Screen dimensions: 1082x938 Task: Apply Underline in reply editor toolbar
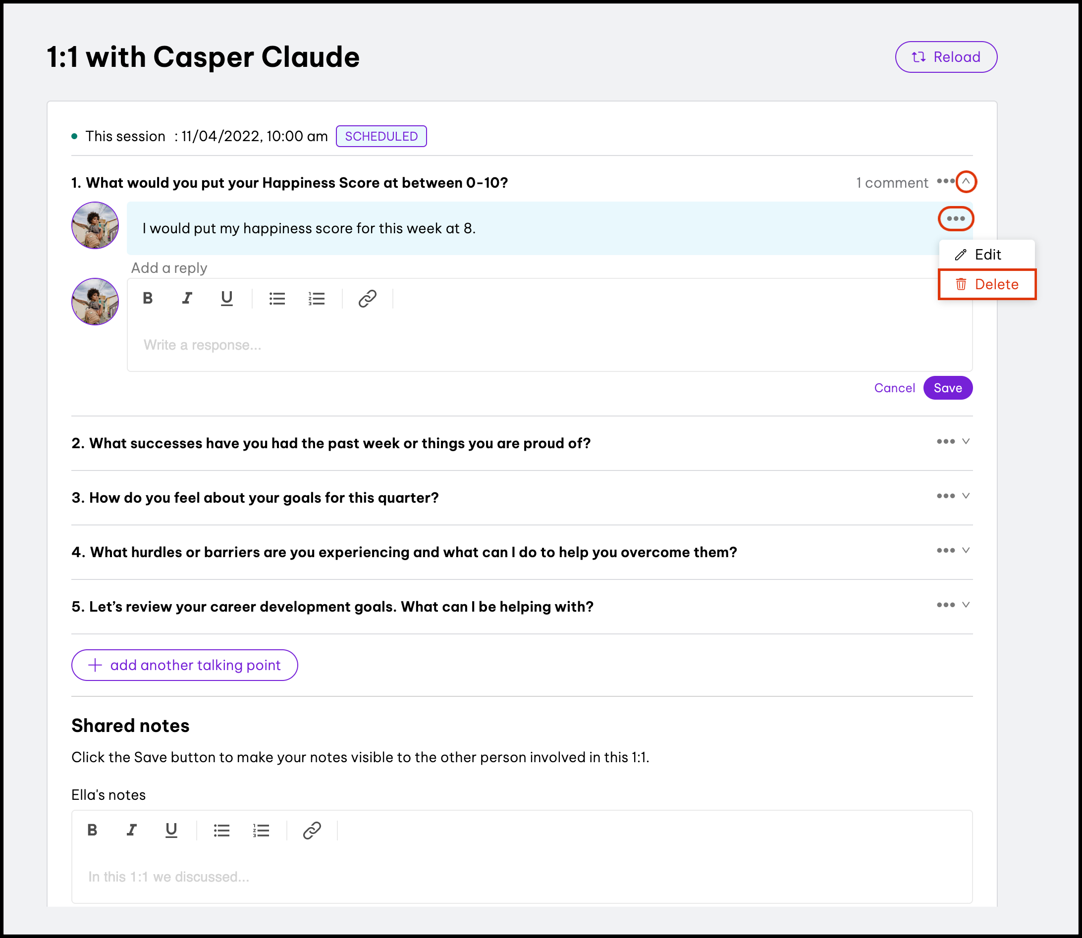point(226,298)
